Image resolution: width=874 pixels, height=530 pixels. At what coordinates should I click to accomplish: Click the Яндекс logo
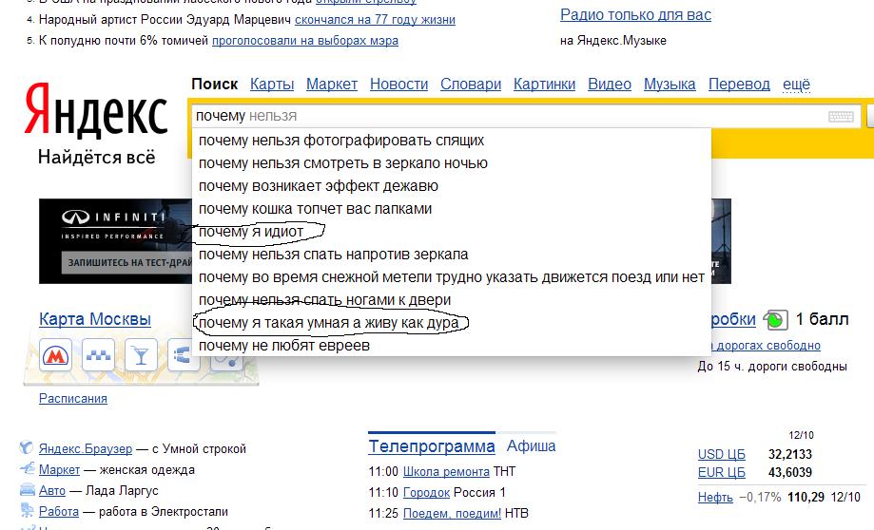pos(96,109)
